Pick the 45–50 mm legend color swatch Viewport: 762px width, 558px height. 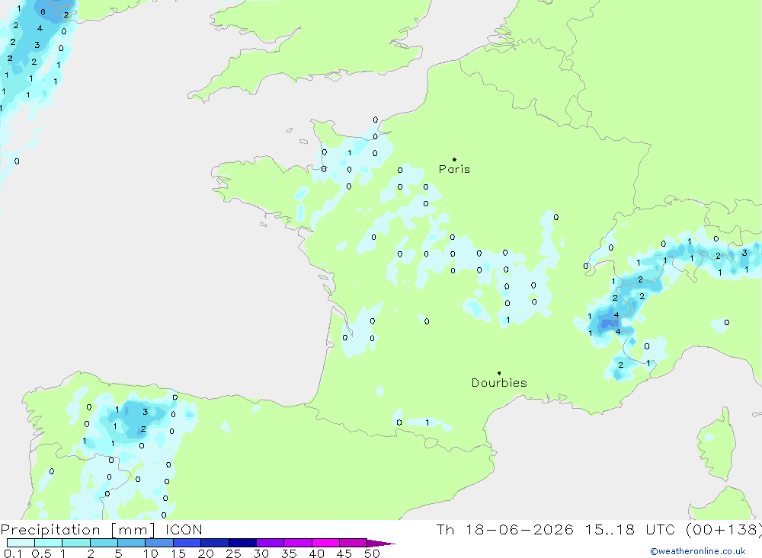(x=354, y=543)
